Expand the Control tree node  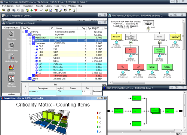point(27,79)
